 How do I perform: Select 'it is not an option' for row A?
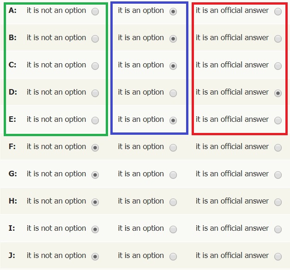click(x=95, y=12)
